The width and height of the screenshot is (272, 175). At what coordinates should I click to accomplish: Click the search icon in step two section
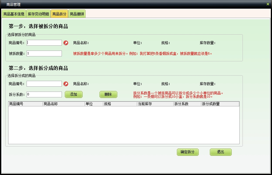click(66, 84)
